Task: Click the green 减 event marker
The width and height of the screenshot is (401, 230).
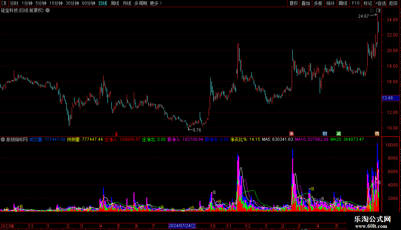Action: 339,134
